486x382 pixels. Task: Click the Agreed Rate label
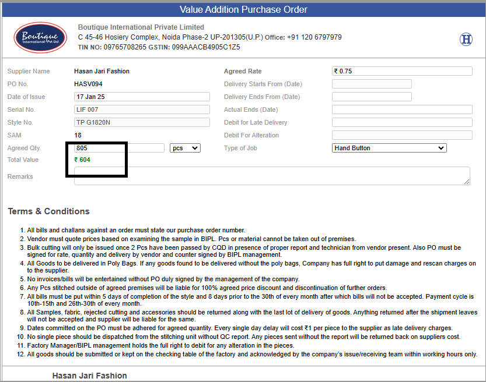click(x=243, y=71)
